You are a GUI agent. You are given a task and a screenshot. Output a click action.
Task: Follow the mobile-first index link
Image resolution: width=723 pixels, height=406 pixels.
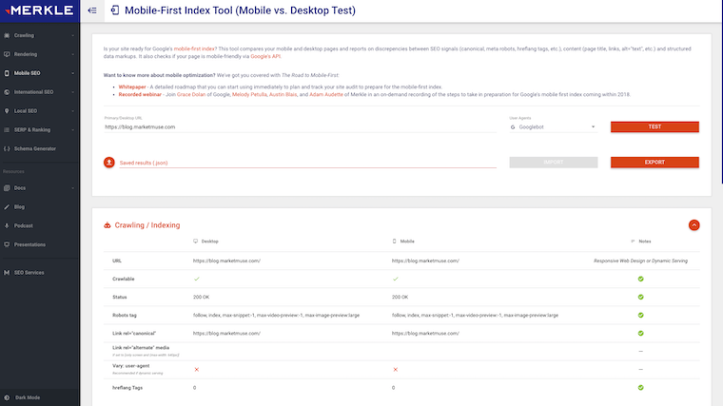click(x=194, y=48)
